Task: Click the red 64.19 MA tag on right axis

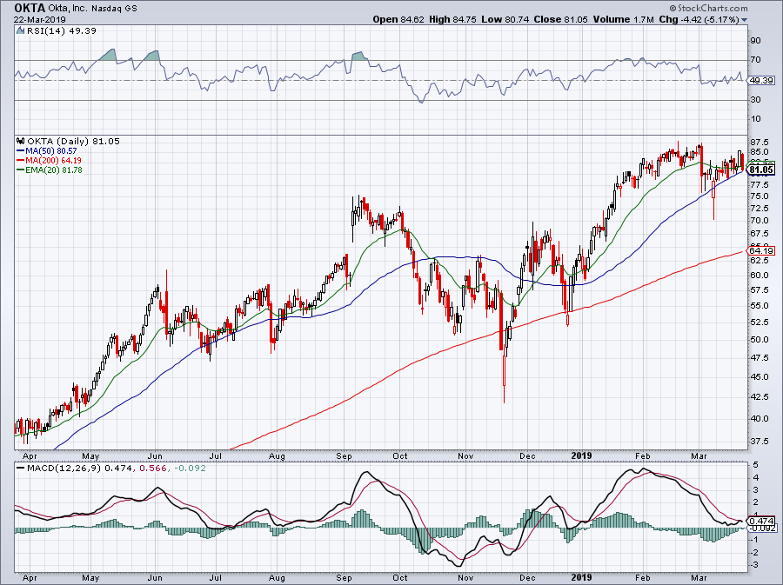Action: click(761, 250)
